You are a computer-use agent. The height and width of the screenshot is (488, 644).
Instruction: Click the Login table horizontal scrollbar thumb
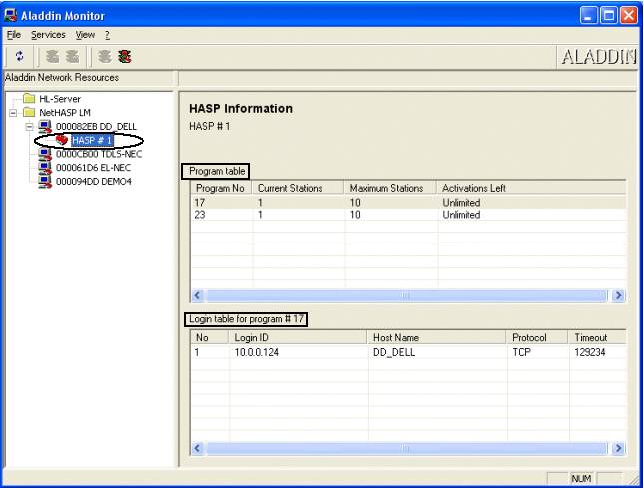(x=405, y=449)
